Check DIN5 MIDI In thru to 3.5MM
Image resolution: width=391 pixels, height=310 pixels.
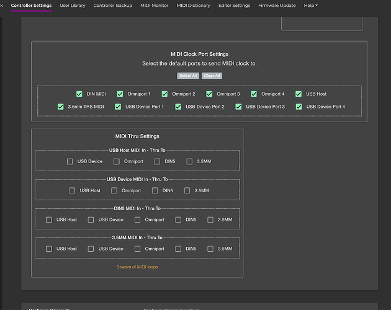click(210, 219)
